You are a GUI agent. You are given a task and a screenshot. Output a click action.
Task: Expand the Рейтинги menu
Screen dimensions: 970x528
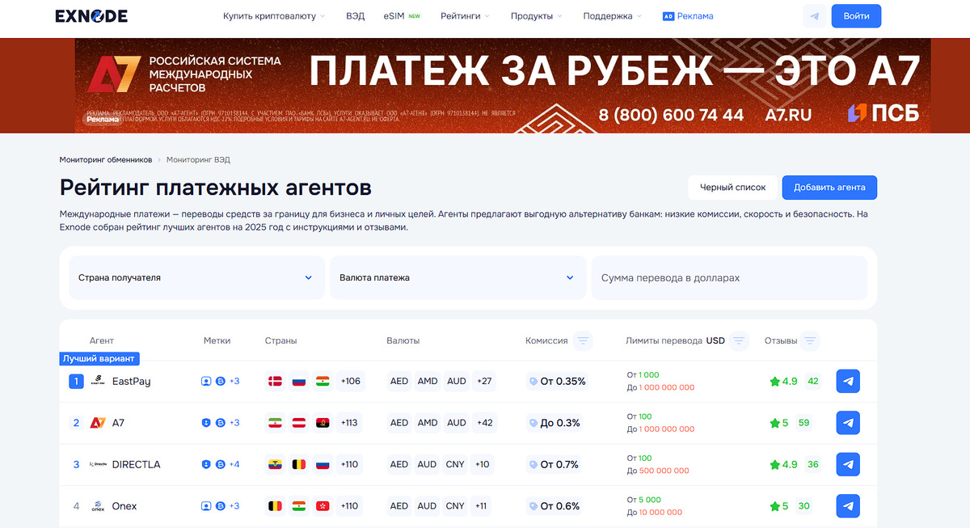[466, 16]
